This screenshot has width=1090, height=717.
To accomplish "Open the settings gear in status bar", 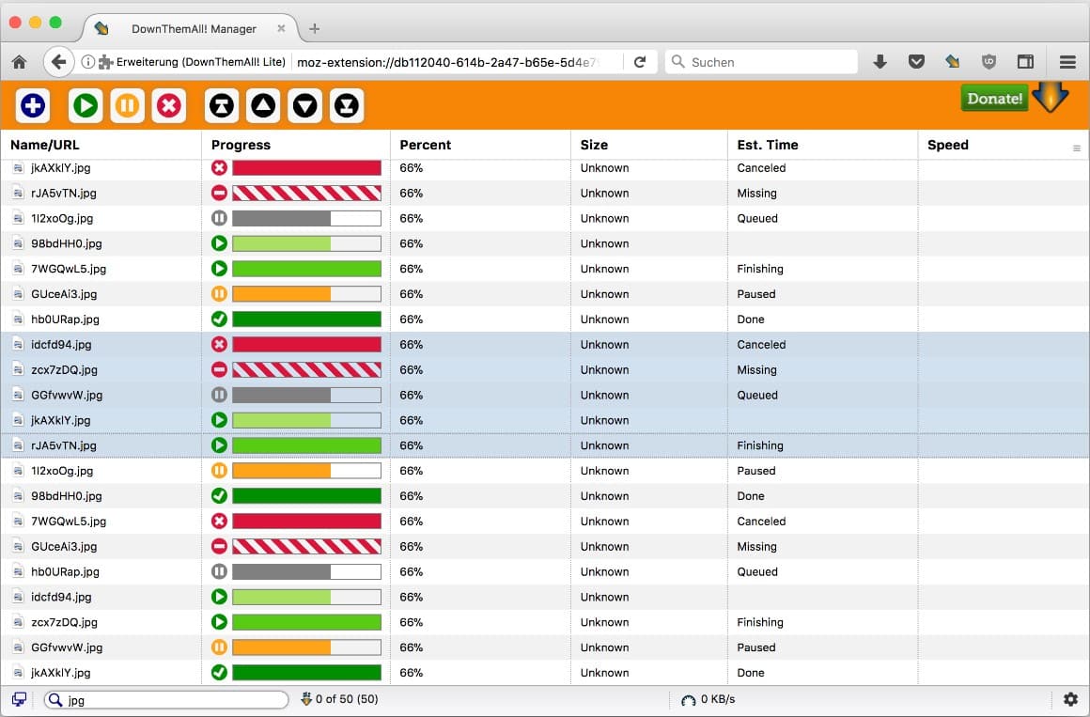I will point(1070,699).
